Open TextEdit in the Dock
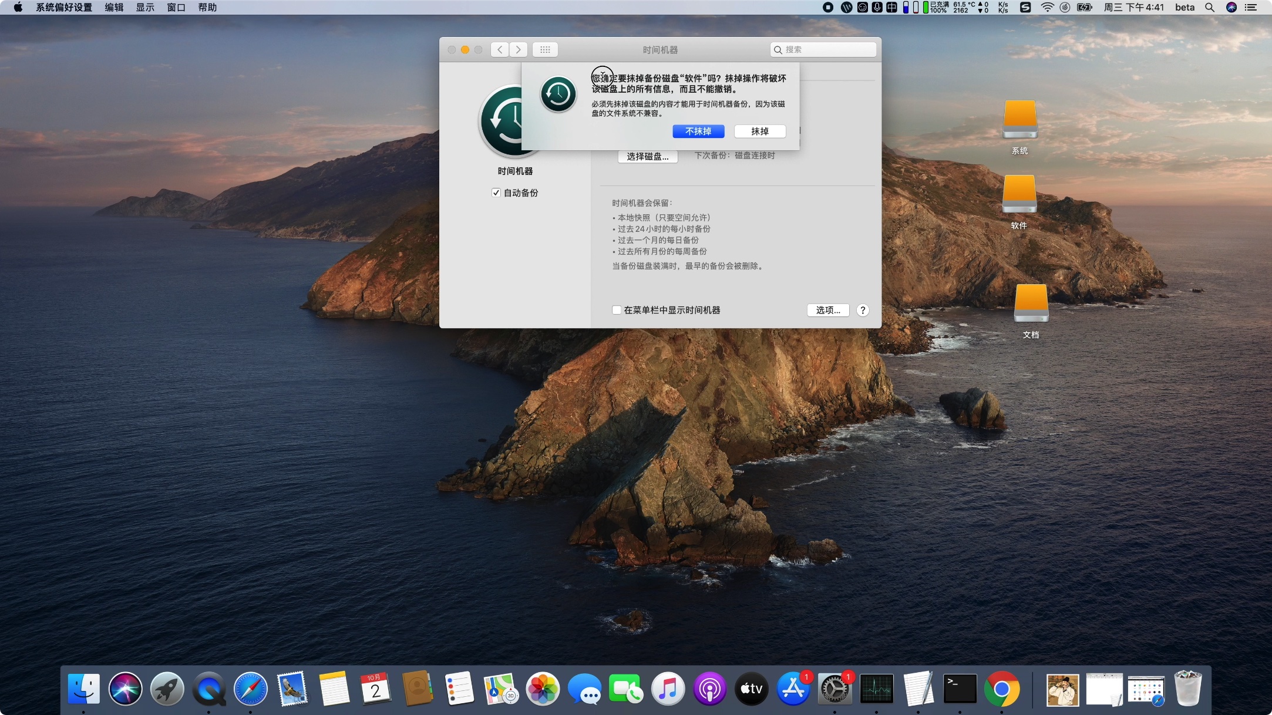This screenshot has width=1272, height=715. pos(918,689)
